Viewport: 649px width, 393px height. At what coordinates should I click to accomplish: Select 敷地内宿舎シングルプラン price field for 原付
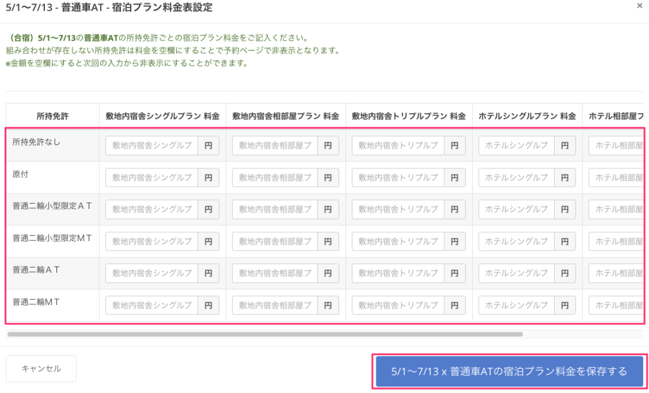(152, 177)
